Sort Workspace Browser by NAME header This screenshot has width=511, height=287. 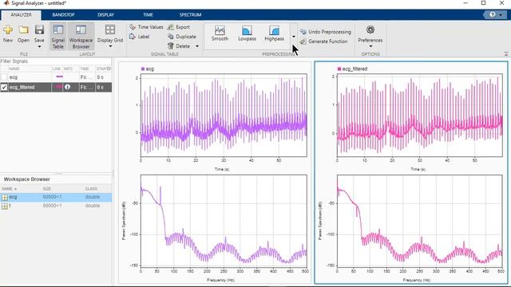9,189
